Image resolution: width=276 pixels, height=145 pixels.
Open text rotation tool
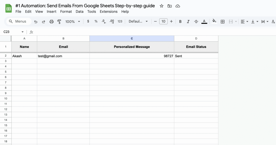tap(273, 22)
